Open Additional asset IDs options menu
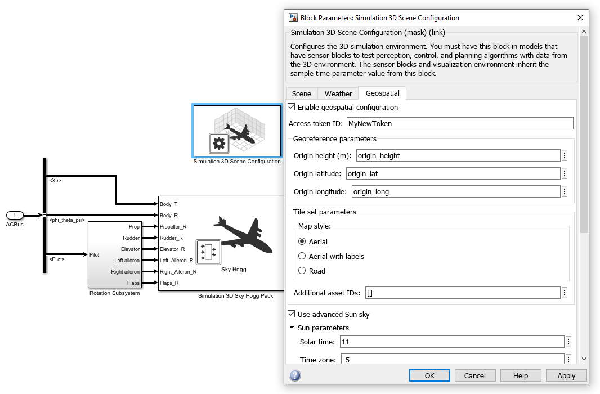 pyautogui.click(x=564, y=293)
